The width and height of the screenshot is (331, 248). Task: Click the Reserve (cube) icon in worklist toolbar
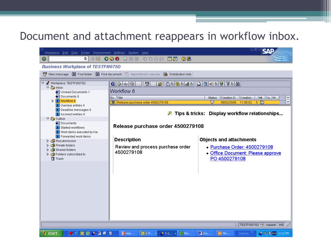point(132,84)
